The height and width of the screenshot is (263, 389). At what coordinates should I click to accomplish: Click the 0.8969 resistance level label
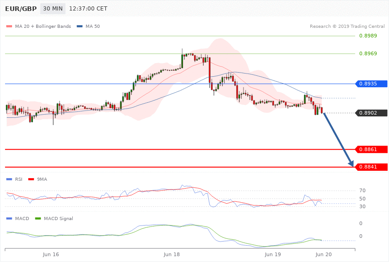point(368,53)
